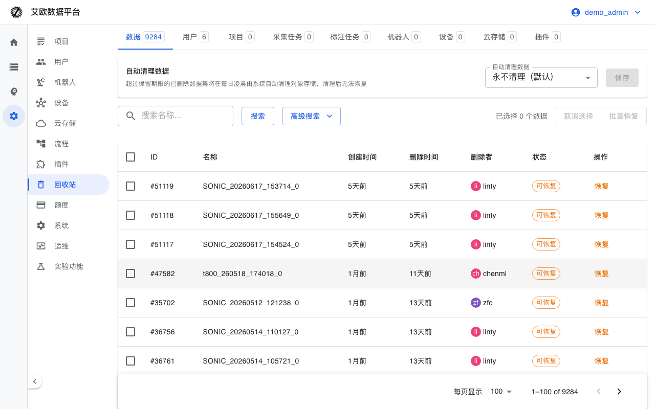Check the box for row #51117
This screenshot has height=409, width=655.
[x=130, y=244]
